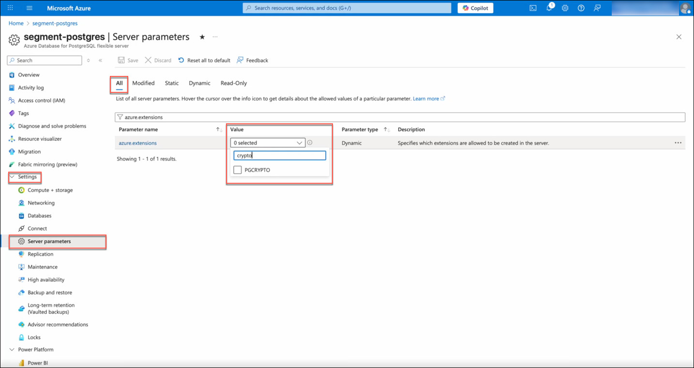Screen dimensions: 694x368
Task: Click the extension search field containing 'crypto'
Action: tap(279, 156)
